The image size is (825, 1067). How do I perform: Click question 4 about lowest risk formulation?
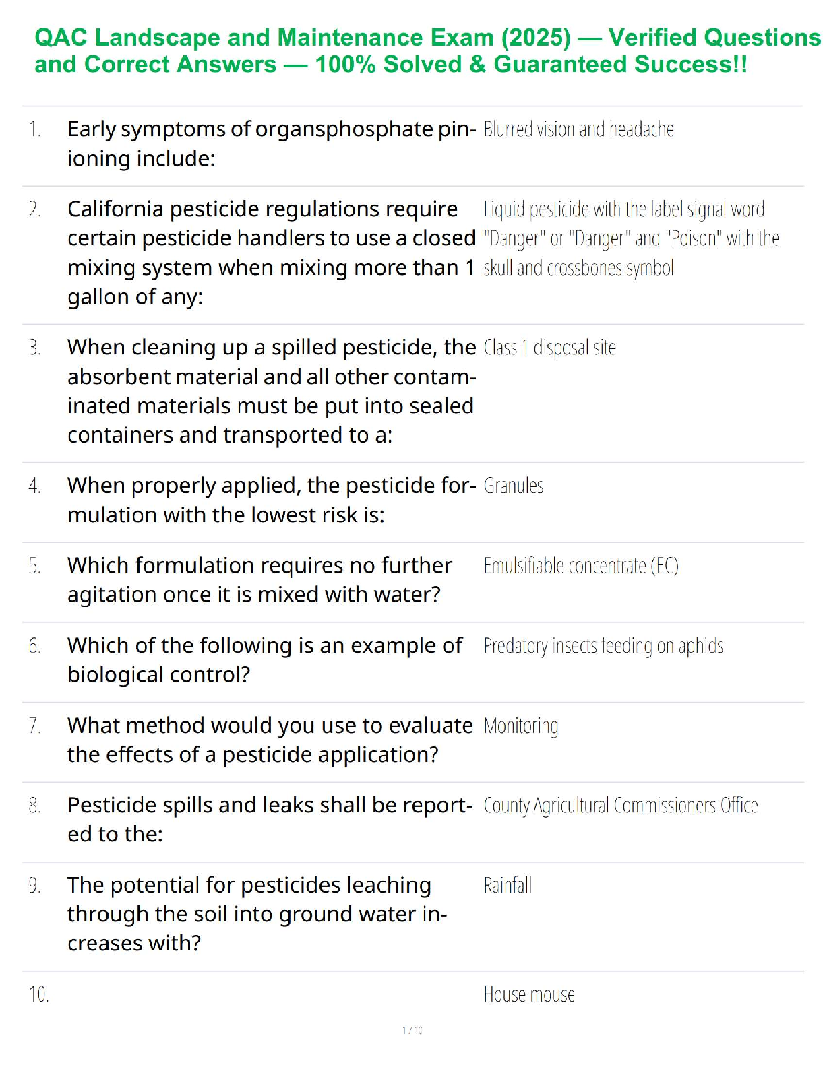271,500
